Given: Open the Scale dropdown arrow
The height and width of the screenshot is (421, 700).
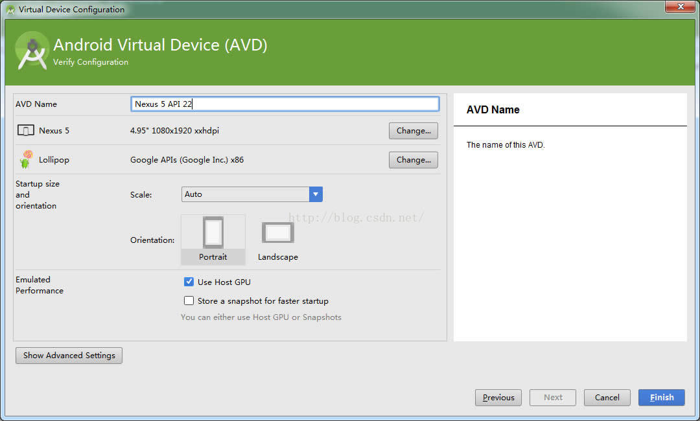Looking at the screenshot, I should [316, 194].
